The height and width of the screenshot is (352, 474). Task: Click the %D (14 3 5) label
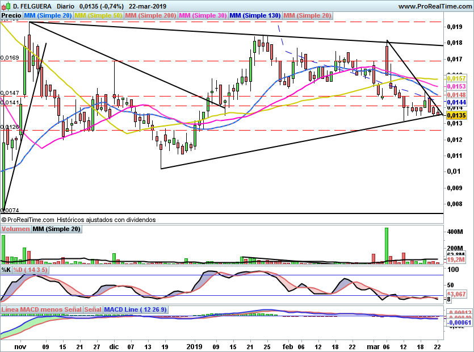coord(30,270)
